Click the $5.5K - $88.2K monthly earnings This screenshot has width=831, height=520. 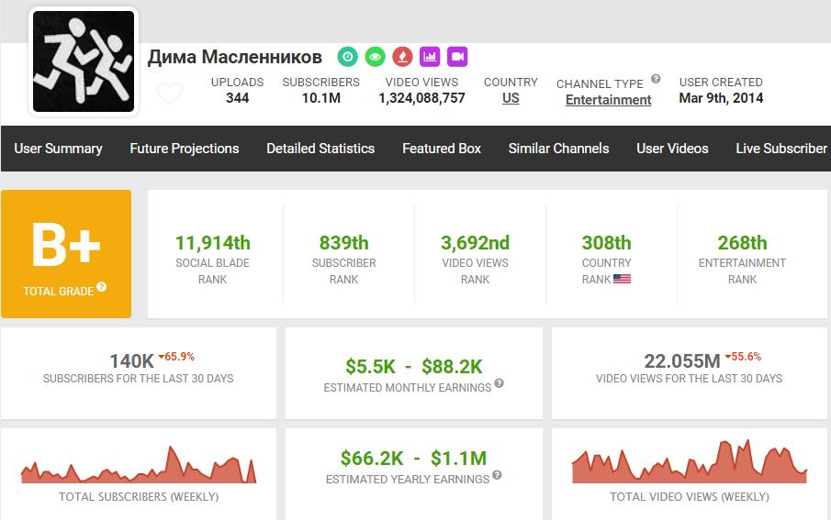[414, 367]
